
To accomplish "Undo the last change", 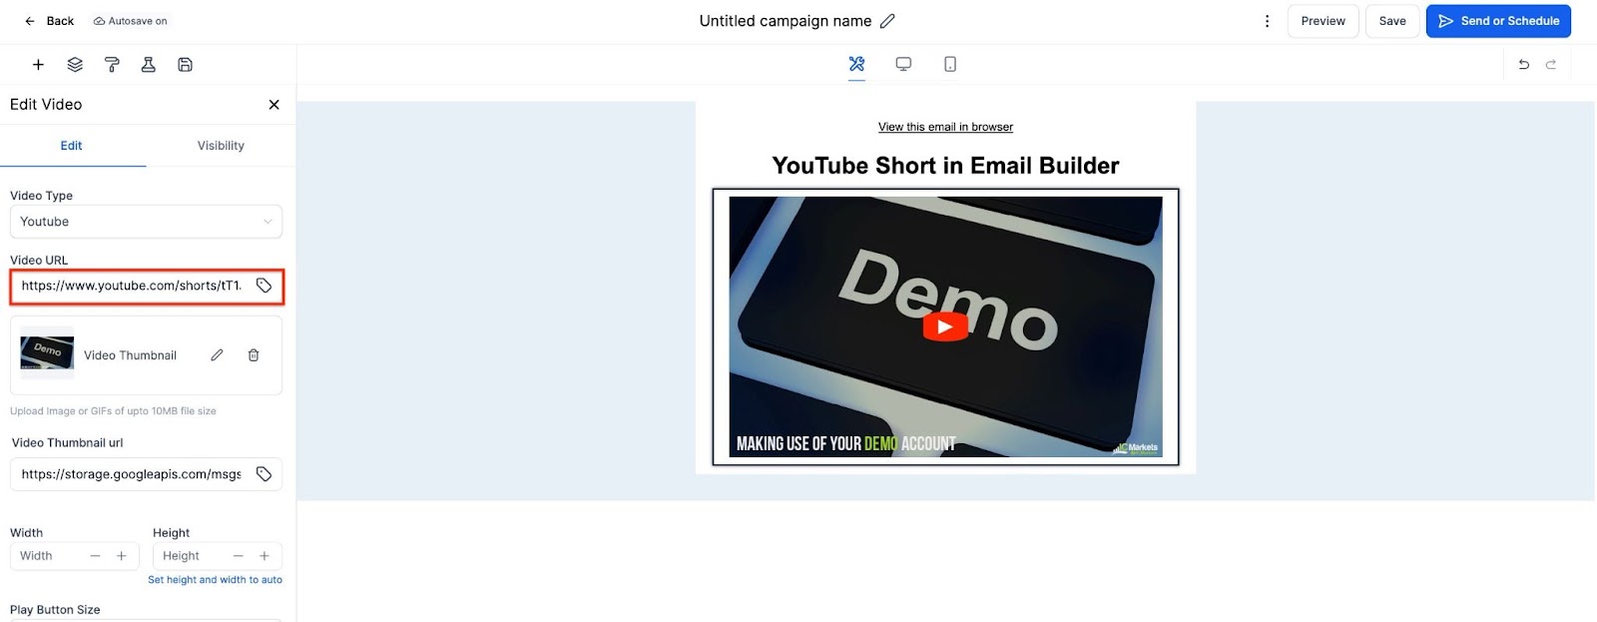I will pyautogui.click(x=1523, y=65).
